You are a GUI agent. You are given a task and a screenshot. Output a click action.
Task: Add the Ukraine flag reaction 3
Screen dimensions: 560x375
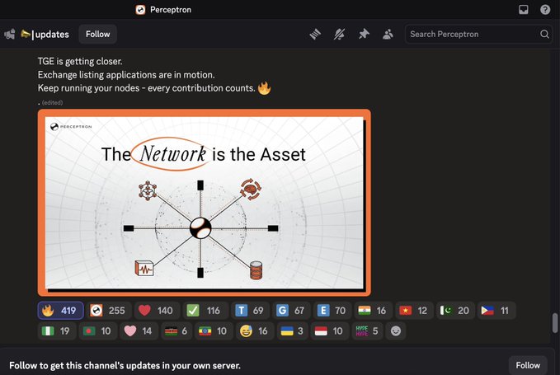[293, 331]
